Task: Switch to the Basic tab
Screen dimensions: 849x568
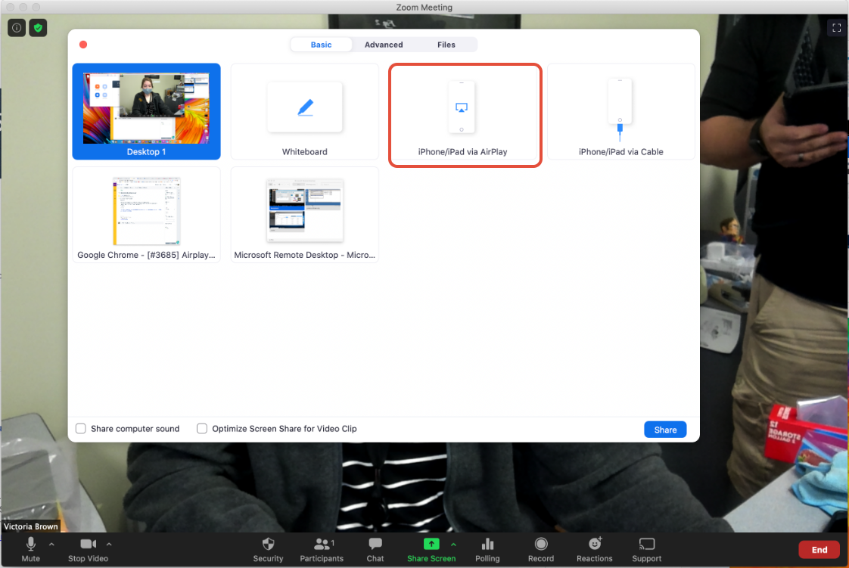Action: 321,45
